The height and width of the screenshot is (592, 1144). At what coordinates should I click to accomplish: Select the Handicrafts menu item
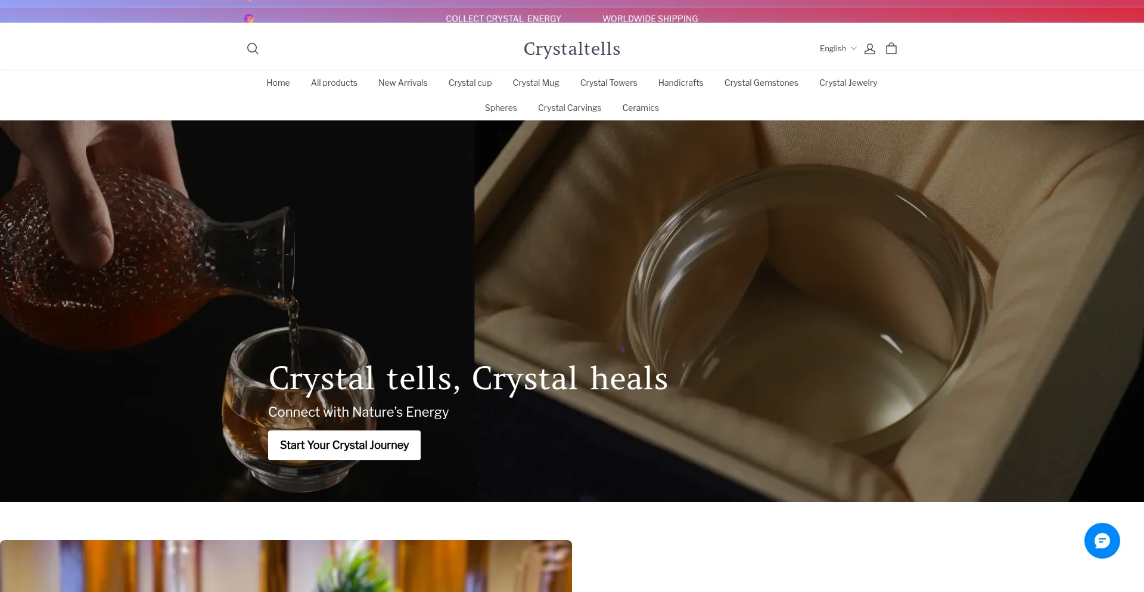coord(681,83)
